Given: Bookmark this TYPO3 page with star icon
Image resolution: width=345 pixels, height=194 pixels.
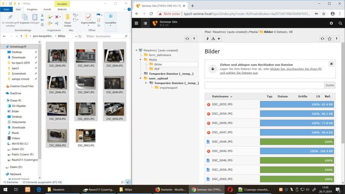Looking at the screenshot, I should [329, 38].
